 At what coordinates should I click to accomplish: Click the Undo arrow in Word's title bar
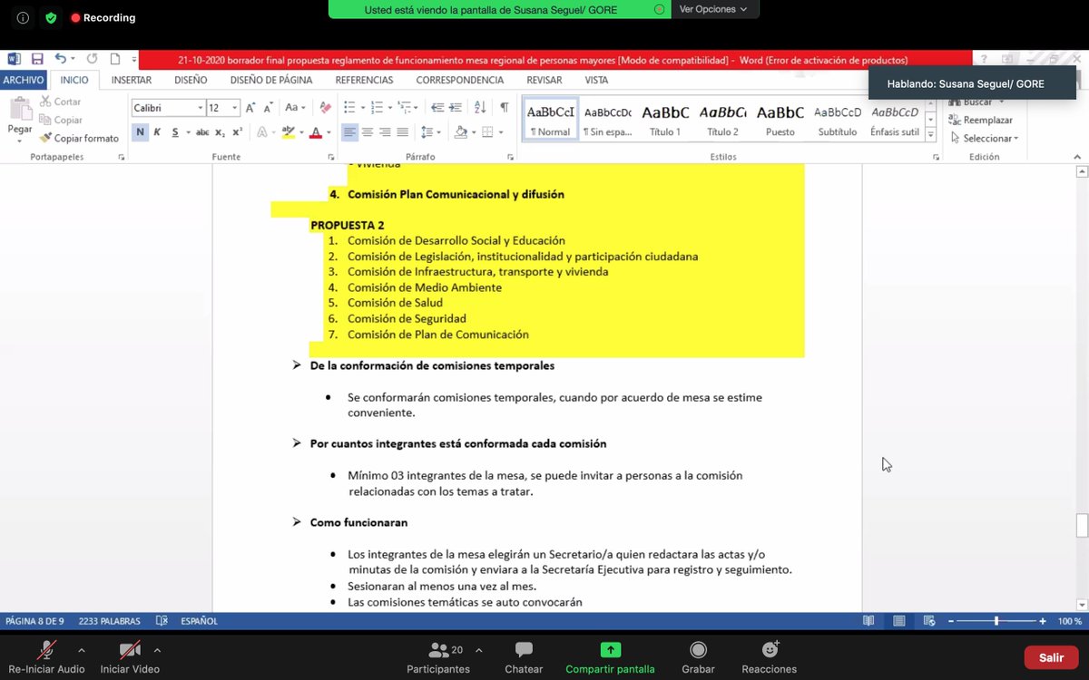pyautogui.click(x=60, y=59)
